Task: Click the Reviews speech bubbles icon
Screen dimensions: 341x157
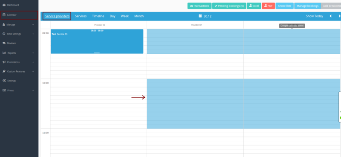Action: coord(4,43)
